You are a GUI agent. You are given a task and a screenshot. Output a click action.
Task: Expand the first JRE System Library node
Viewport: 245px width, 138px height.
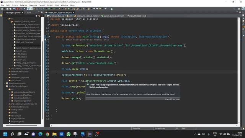[x=7, y=69]
